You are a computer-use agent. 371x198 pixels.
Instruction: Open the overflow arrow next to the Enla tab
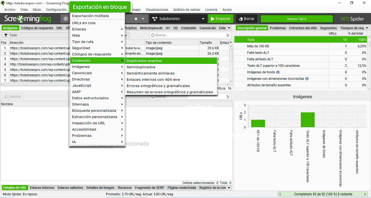pyautogui.click(x=228, y=28)
